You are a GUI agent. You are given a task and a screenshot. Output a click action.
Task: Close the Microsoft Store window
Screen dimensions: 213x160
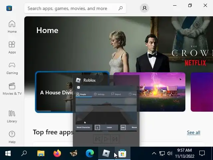205,5
